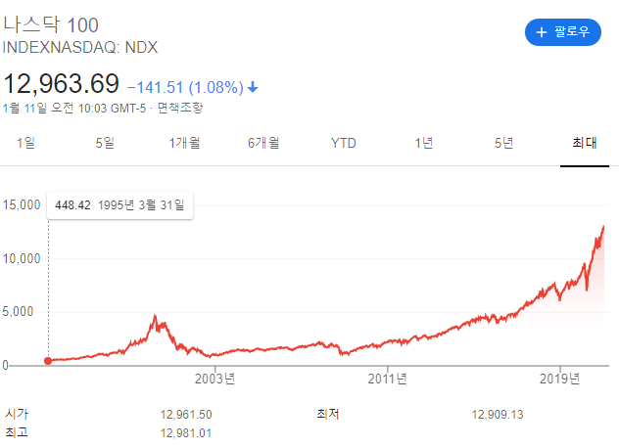Image resolution: width=619 pixels, height=448 pixels.
Task: Open the YTD range tab
Action: point(344,143)
